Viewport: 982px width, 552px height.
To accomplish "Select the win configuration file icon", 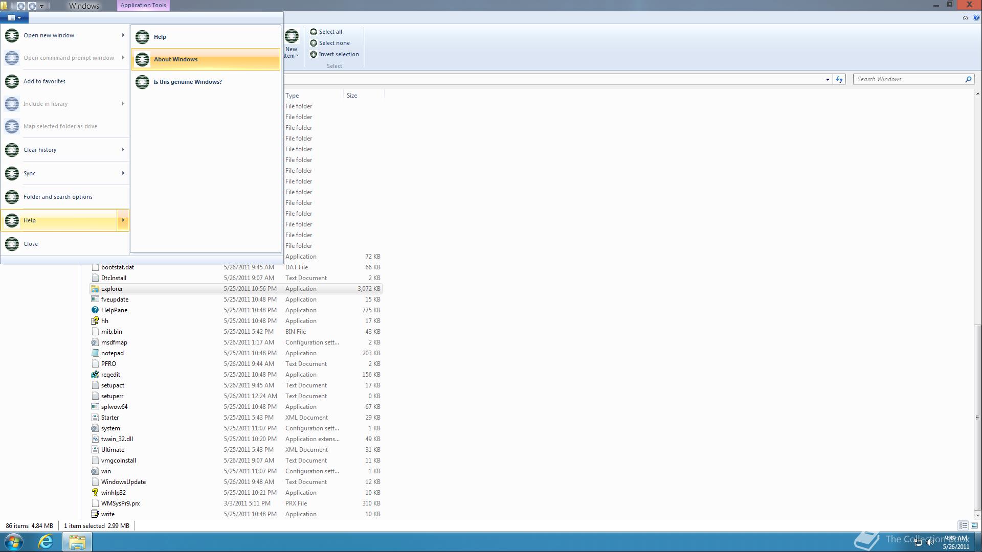I will (95, 471).
